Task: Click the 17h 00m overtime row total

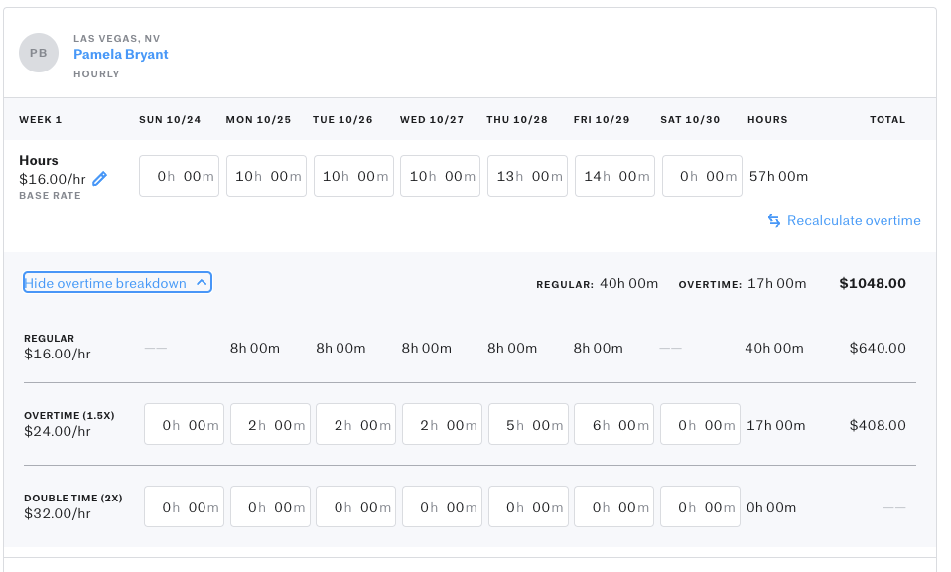Action: click(775, 425)
